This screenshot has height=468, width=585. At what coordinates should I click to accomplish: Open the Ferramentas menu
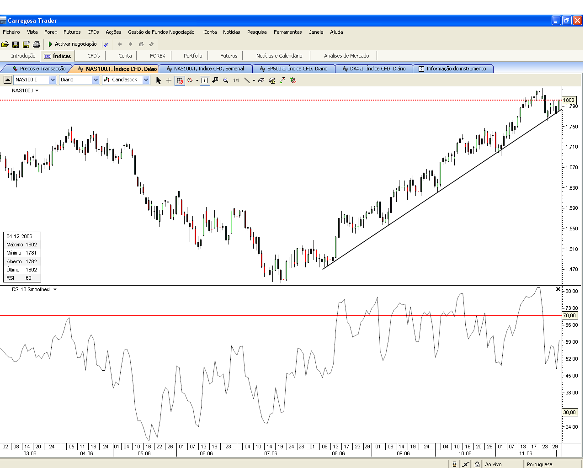pyautogui.click(x=287, y=32)
